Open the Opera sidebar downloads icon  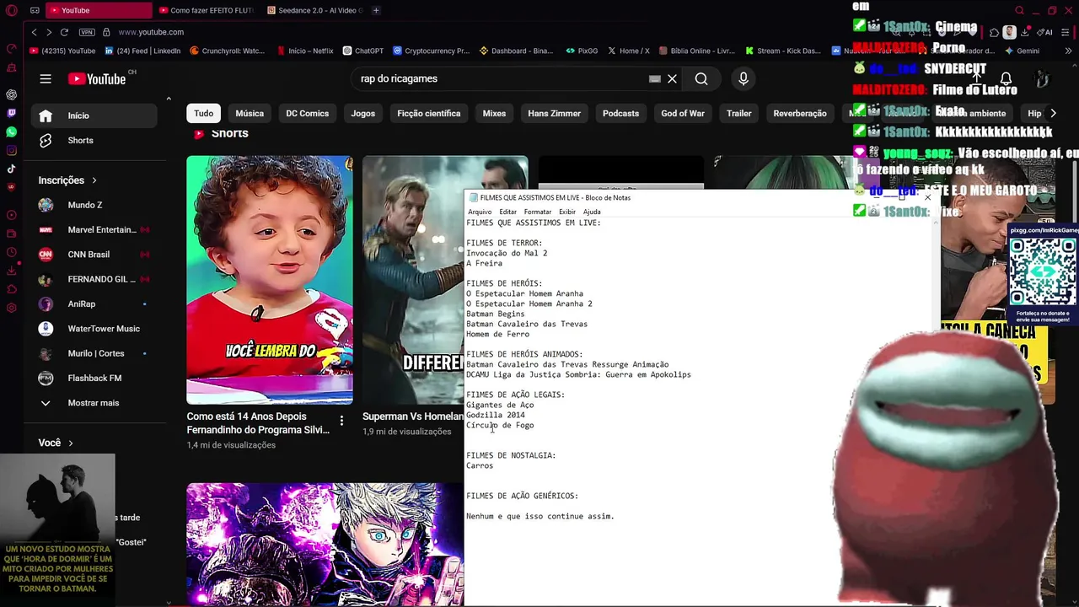(11, 271)
